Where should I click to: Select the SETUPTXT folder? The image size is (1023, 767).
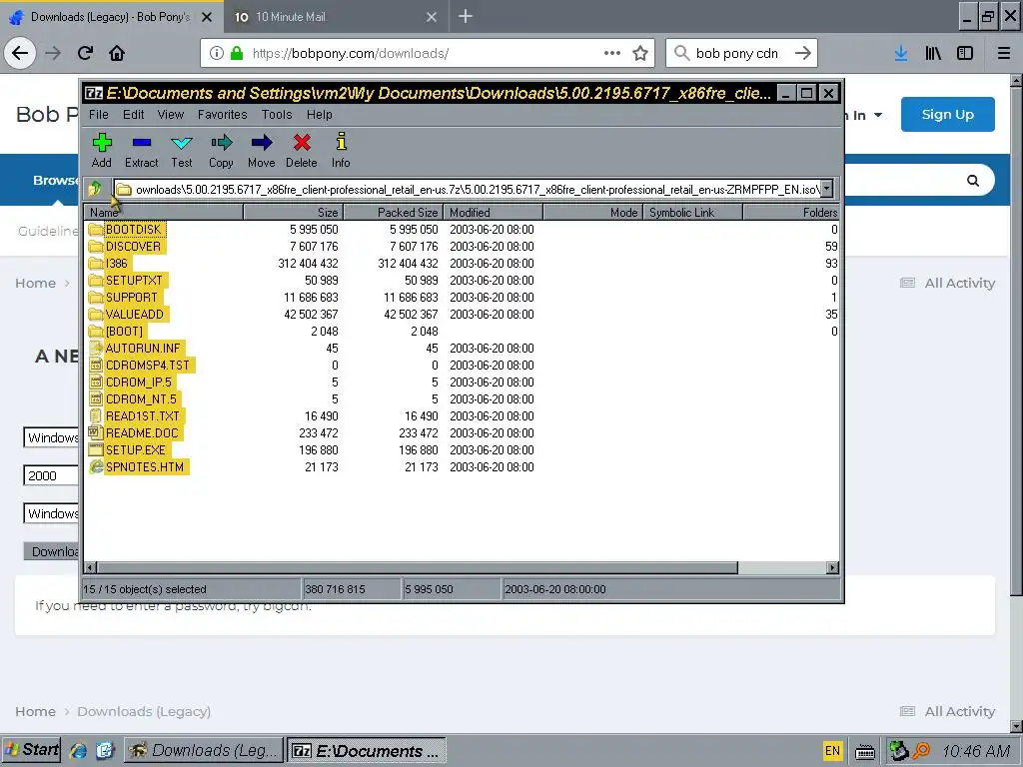click(134, 281)
